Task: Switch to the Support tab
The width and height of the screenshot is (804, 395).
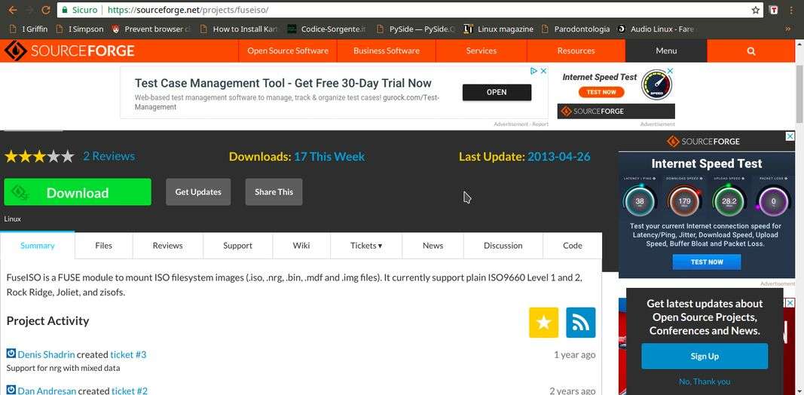Action: tap(237, 245)
